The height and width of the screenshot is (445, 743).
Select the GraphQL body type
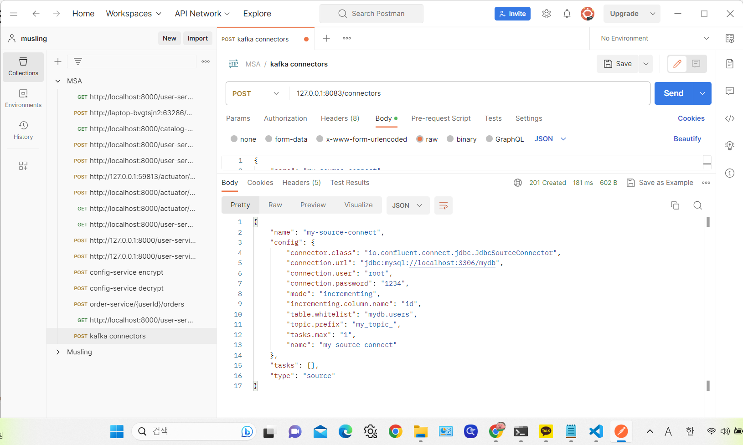click(489, 139)
